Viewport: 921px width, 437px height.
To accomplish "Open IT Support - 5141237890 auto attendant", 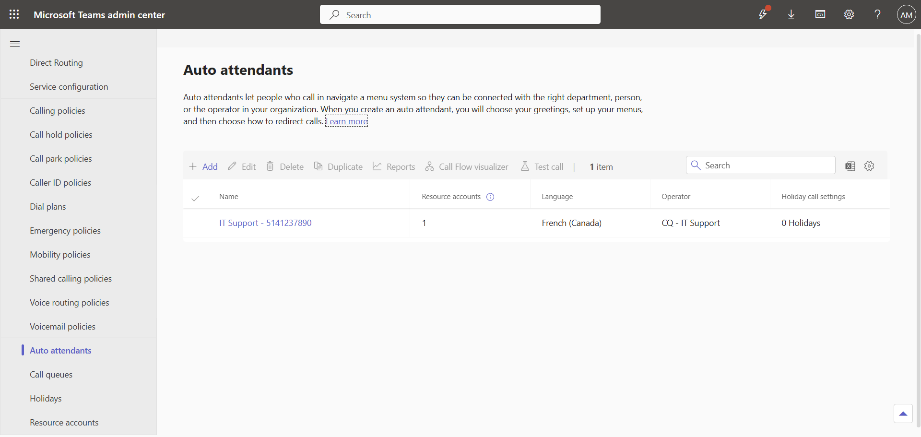I will pos(265,223).
